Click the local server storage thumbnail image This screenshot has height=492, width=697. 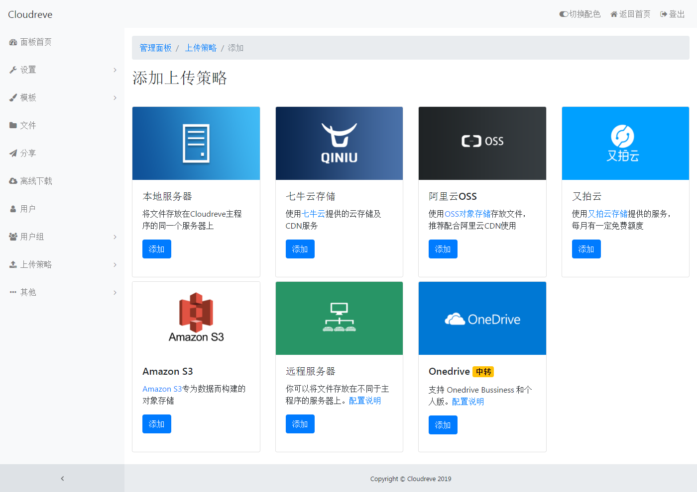(x=196, y=143)
